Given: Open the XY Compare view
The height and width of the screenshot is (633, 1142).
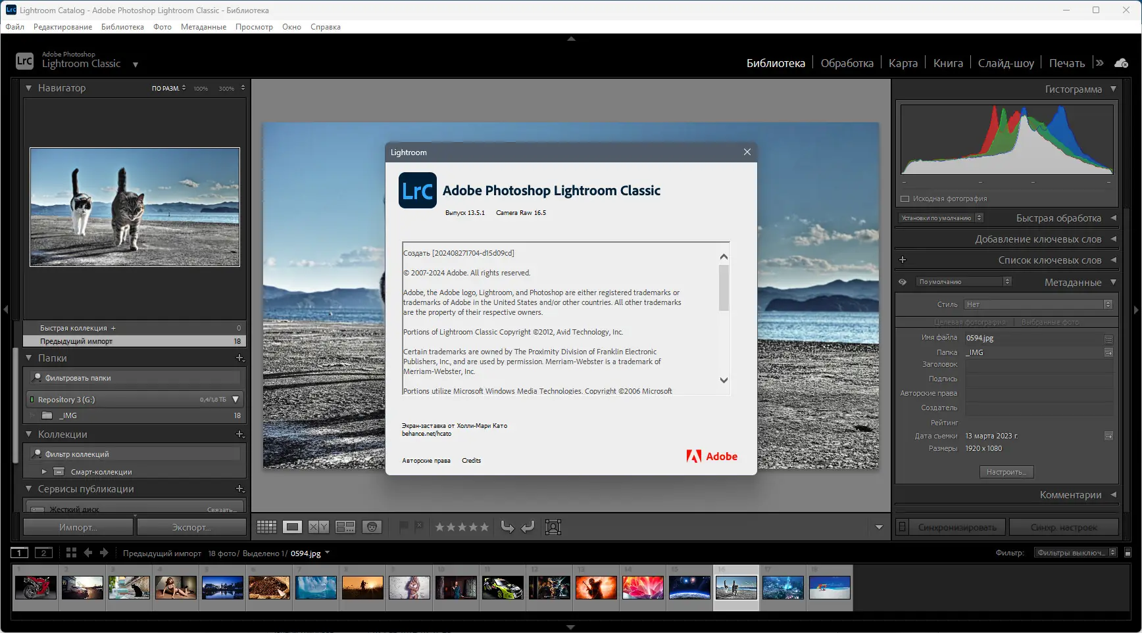Looking at the screenshot, I should [319, 527].
